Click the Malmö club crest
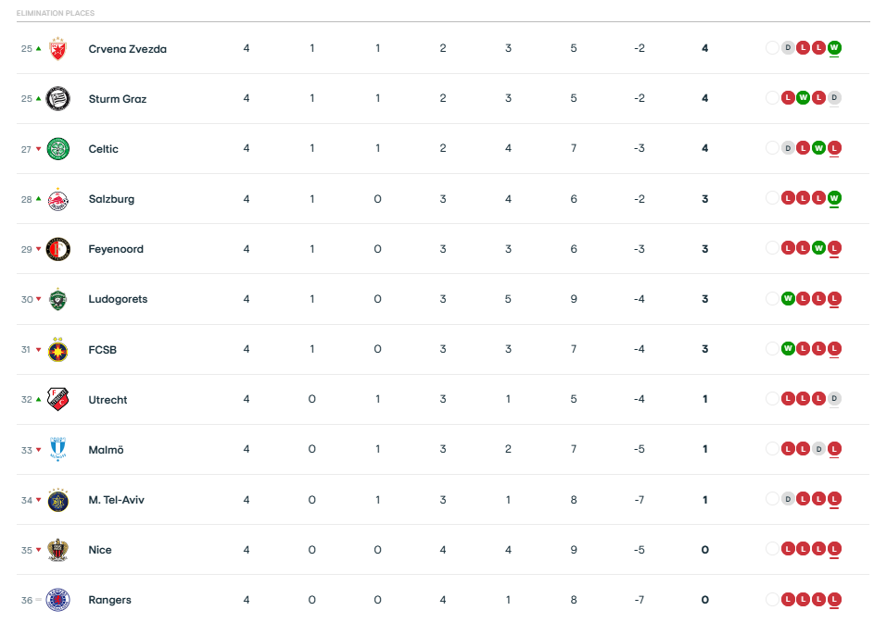887x623 pixels. pyautogui.click(x=58, y=450)
